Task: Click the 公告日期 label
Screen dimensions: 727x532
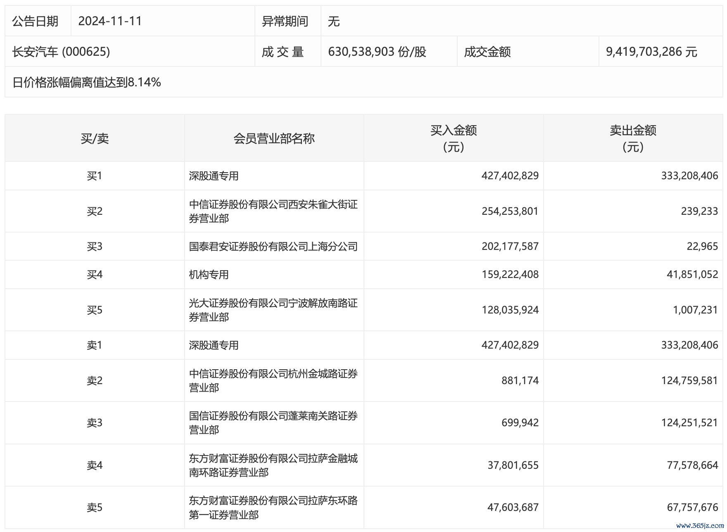Action: pyautogui.click(x=35, y=21)
